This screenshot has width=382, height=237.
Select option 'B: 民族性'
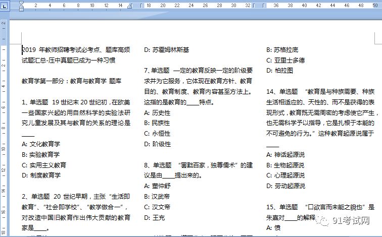click(157, 123)
